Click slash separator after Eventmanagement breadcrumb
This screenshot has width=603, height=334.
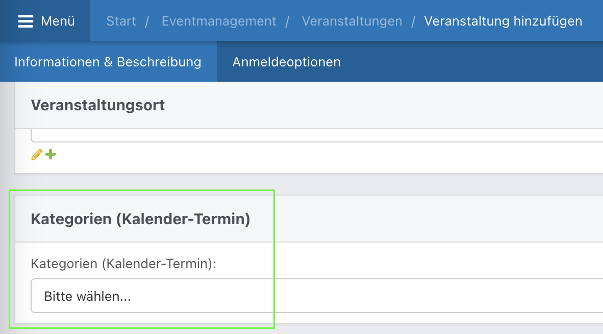[x=288, y=21]
